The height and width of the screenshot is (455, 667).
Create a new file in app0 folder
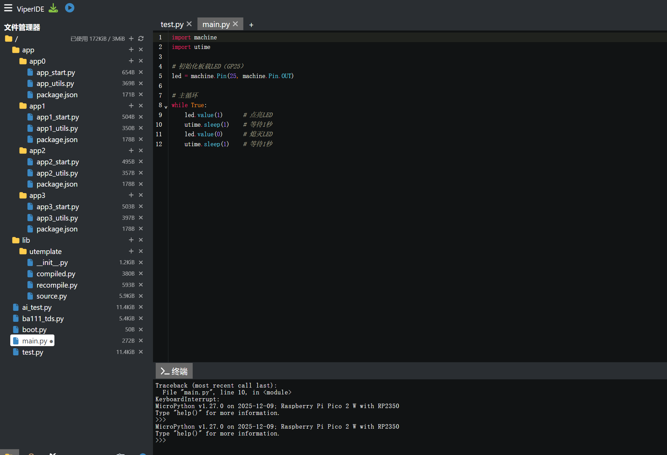point(131,61)
